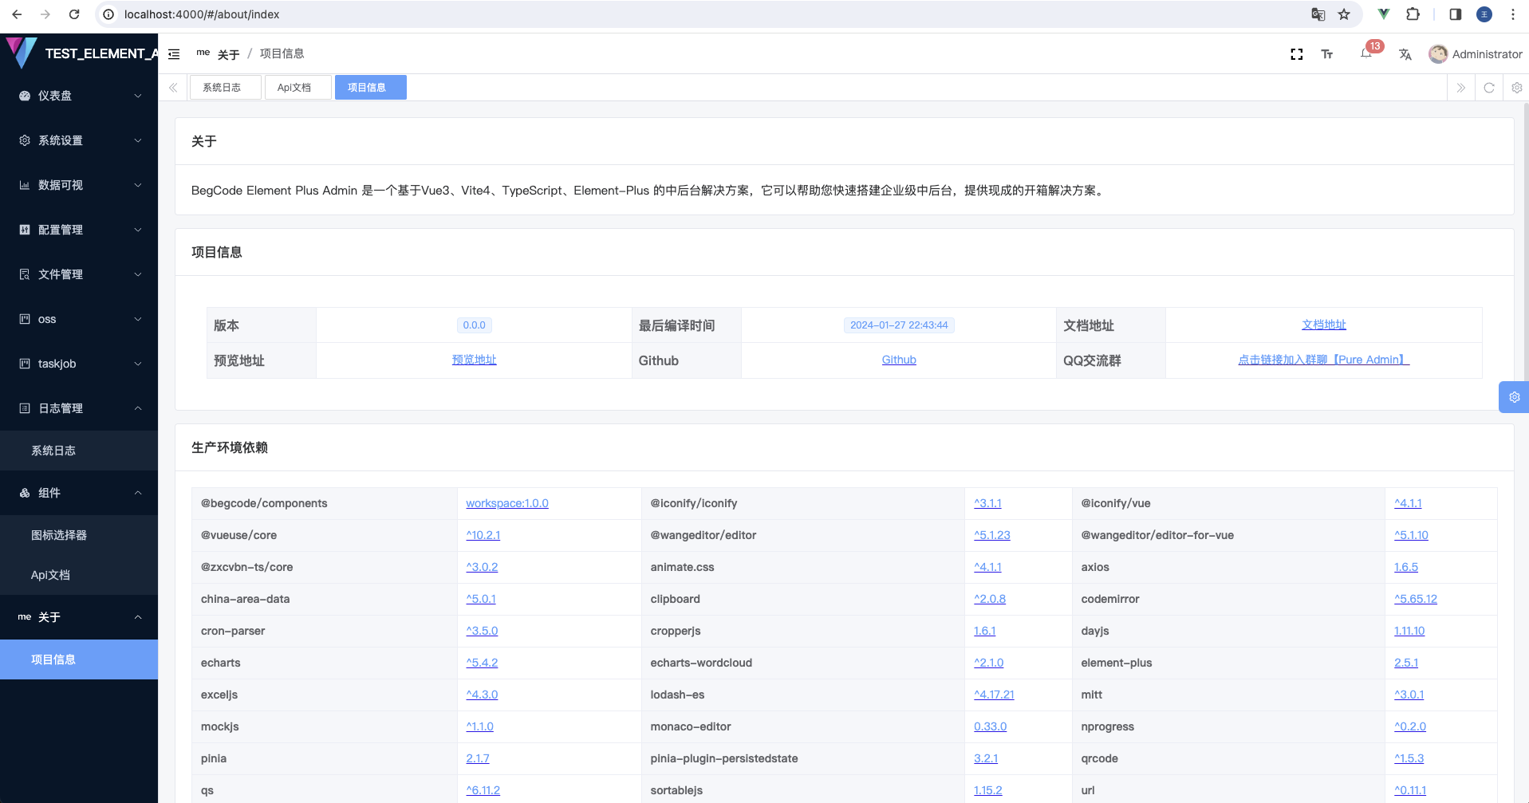1529x803 pixels.
Task: Open the Github link in project info
Action: coord(898,360)
